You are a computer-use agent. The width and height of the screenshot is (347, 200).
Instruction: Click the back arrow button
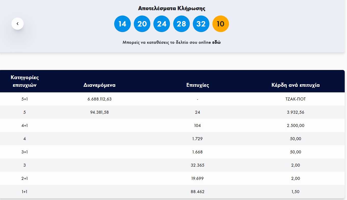click(x=18, y=24)
